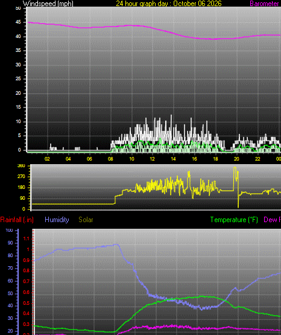The width and height of the screenshot is (281, 335).
Task: Click the "25" windspeed axis value
Action: (x=18, y=79)
